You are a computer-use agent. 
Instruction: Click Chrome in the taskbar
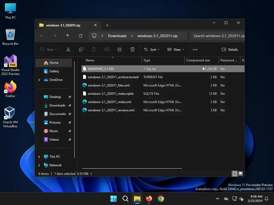pyautogui.click(x=161, y=199)
